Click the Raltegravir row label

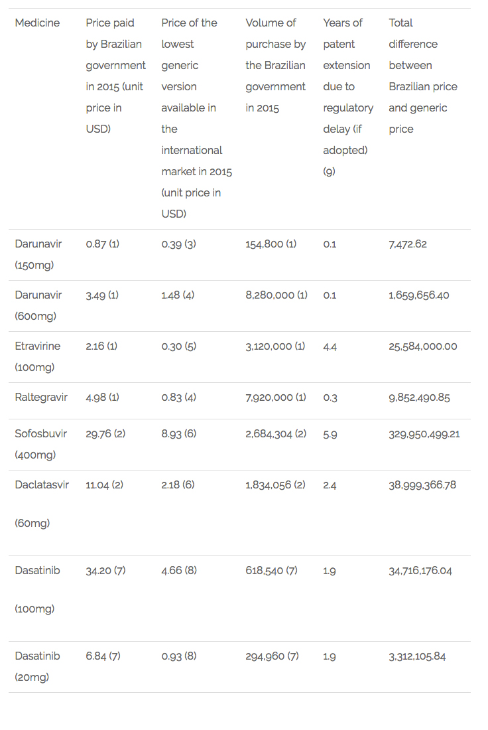coord(41,398)
